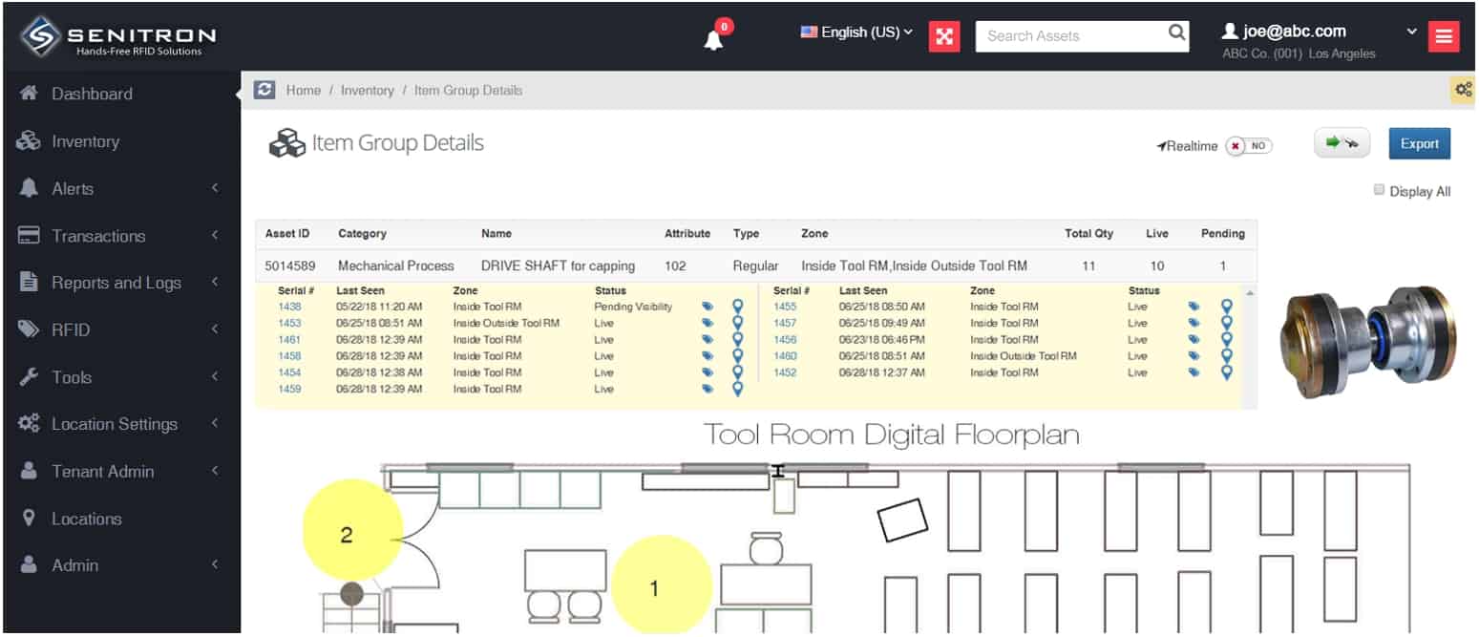Click the notification bell icon
Image resolution: width=1479 pixels, height=637 pixels.
click(713, 39)
